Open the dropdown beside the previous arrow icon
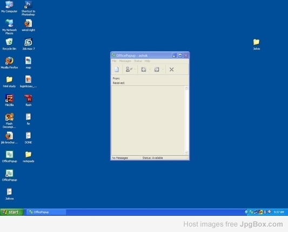The width and height of the screenshot is (288, 232). pos(150,69)
